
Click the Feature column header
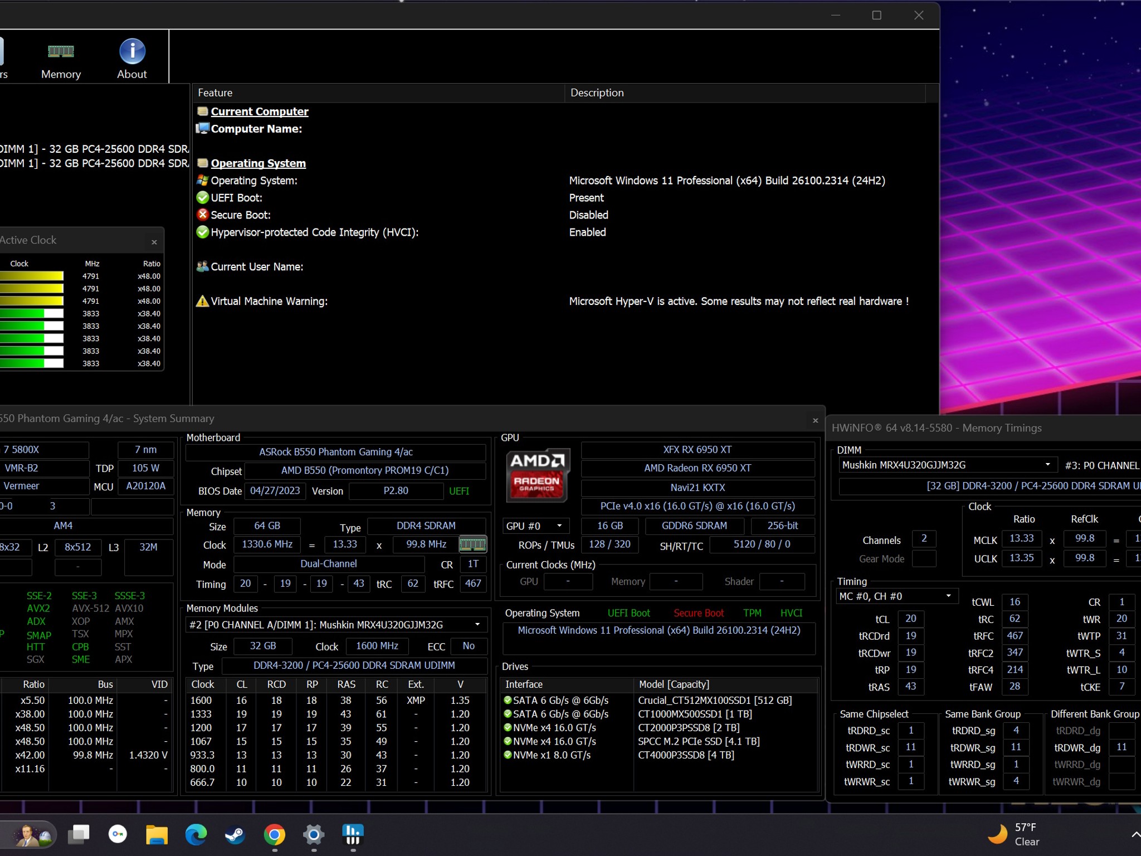coord(378,93)
